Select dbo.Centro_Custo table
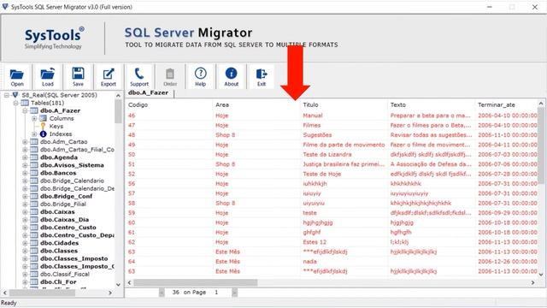Screen dimensions: 547x308 pos(68,228)
